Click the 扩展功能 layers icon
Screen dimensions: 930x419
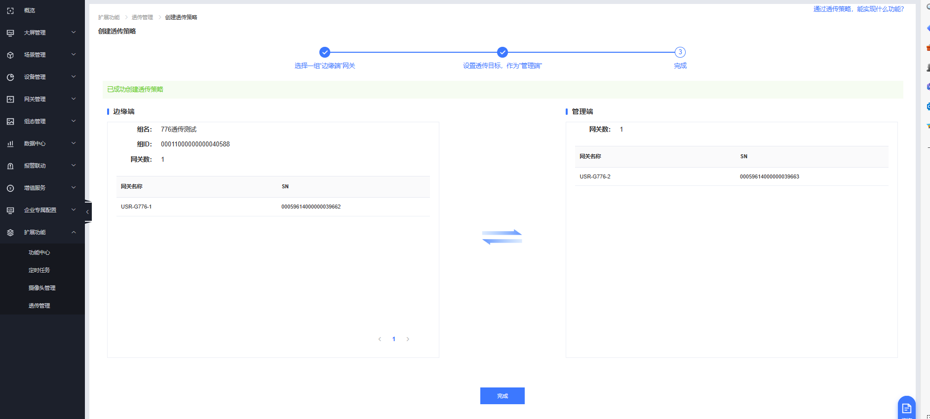pos(10,232)
